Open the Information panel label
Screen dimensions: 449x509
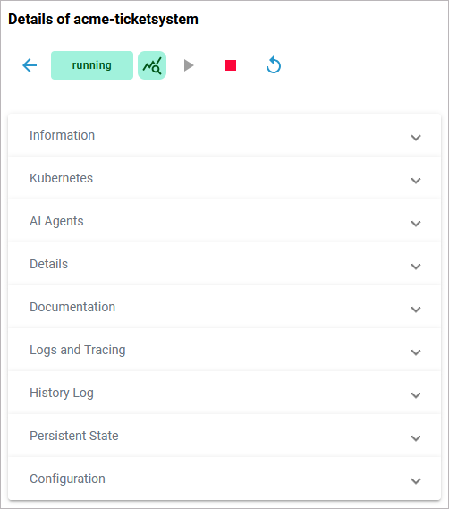click(x=62, y=135)
